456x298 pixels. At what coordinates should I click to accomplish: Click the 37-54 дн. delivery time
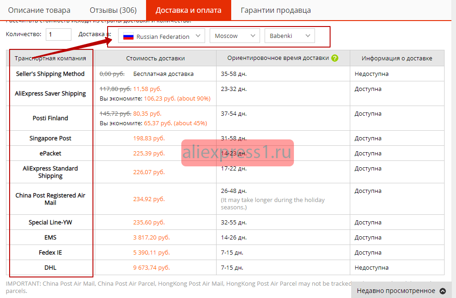tap(234, 113)
